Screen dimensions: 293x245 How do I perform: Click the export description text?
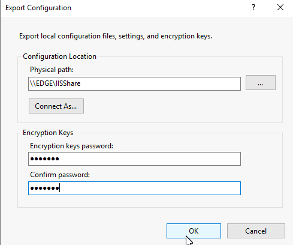(116, 36)
